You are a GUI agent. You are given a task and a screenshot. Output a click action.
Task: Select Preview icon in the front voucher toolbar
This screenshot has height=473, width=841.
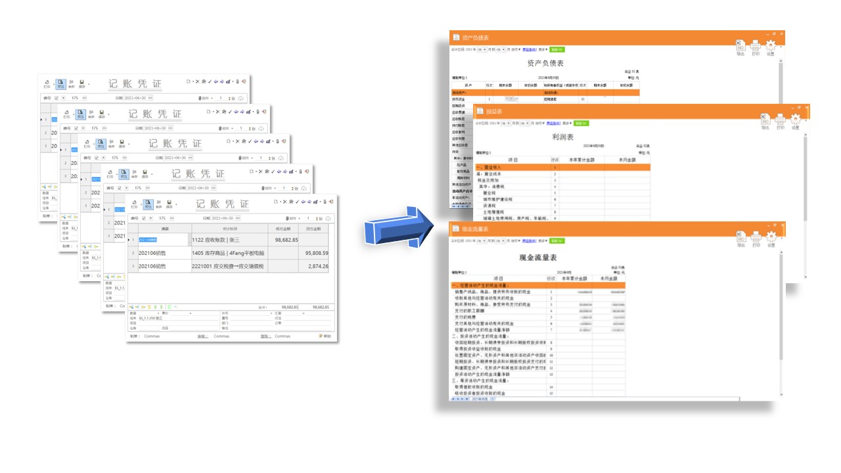point(148,204)
